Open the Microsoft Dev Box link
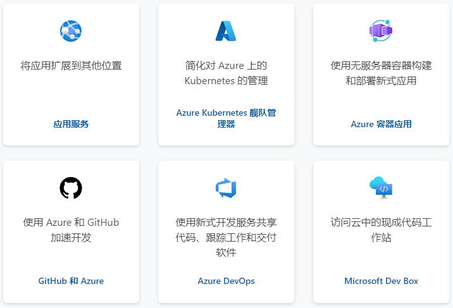This screenshot has height=308, width=453. (x=381, y=281)
